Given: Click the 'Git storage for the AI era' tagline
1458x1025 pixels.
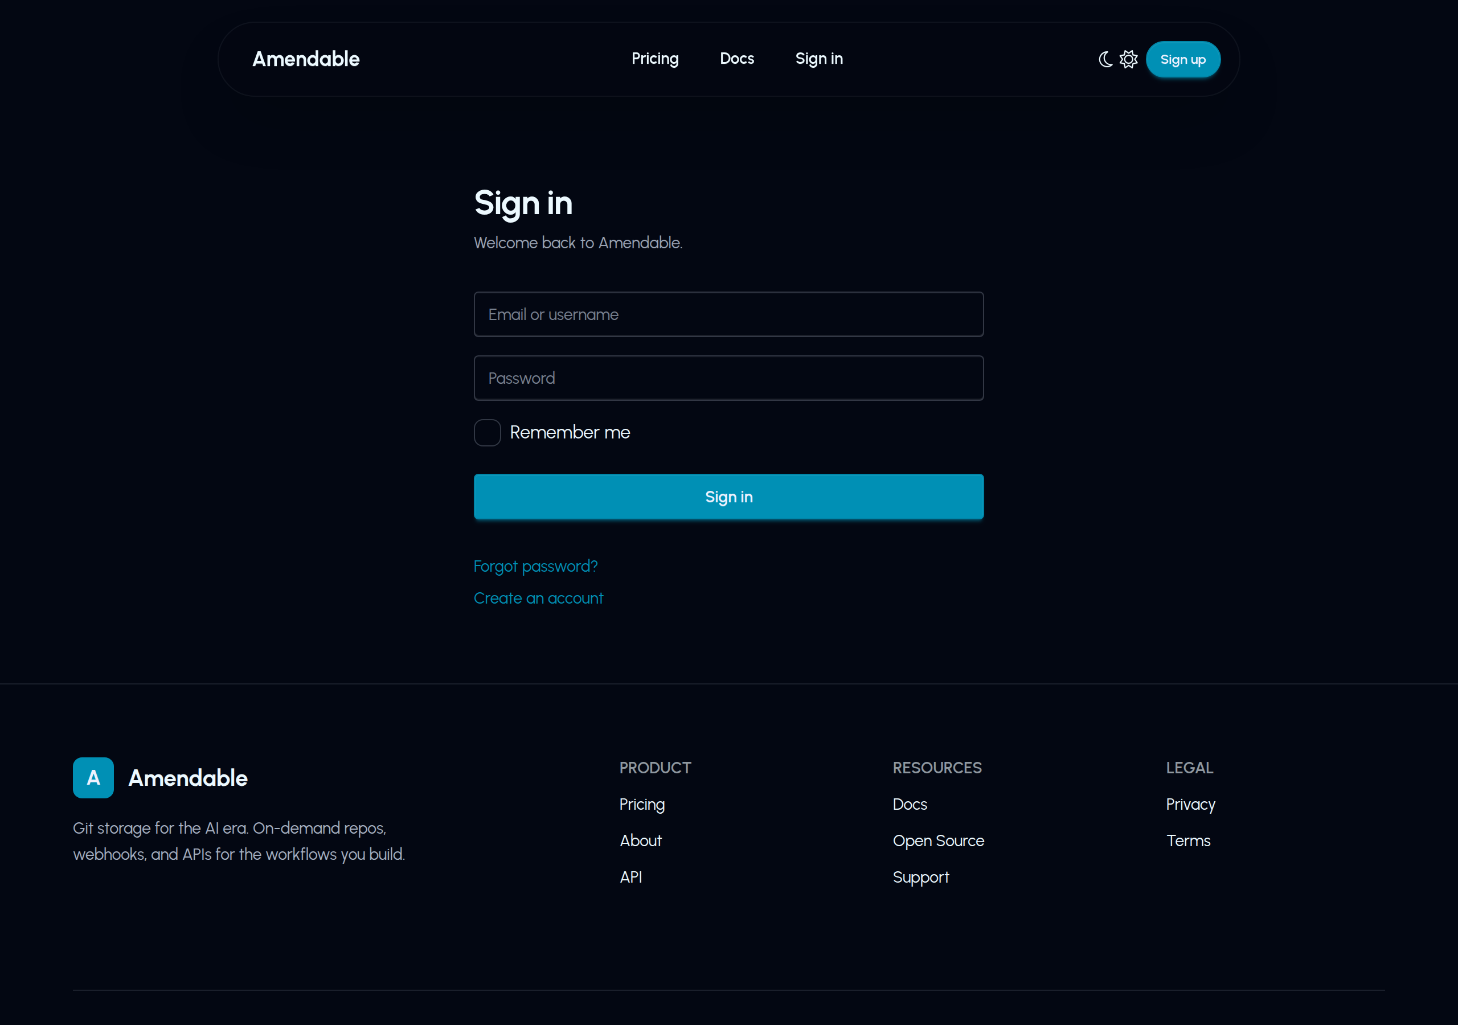Looking at the screenshot, I should click(x=239, y=841).
